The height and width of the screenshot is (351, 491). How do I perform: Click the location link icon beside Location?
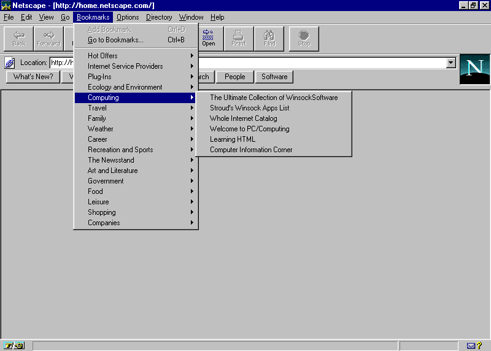(x=9, y=63)
